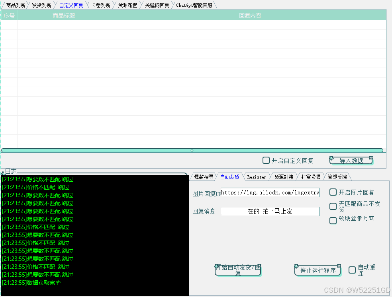Switch to the 商品列表 tab
Image resolution: width=392 pixels, height=297 pixels.
point(16,5)
